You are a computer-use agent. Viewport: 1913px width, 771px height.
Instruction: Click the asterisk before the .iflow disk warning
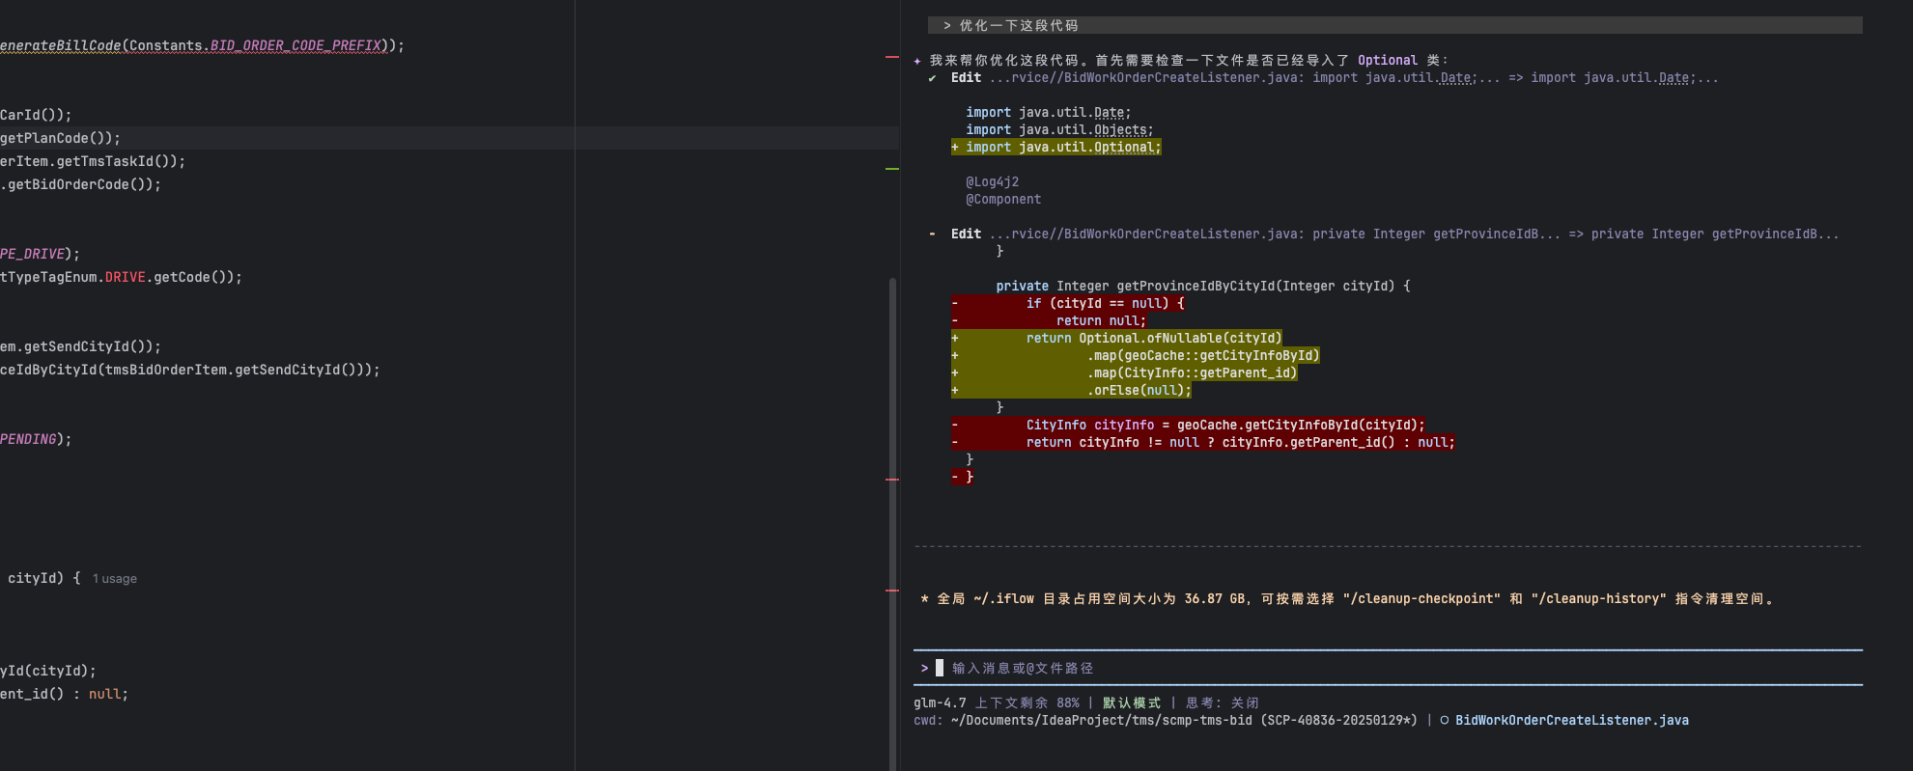(924, 599)
